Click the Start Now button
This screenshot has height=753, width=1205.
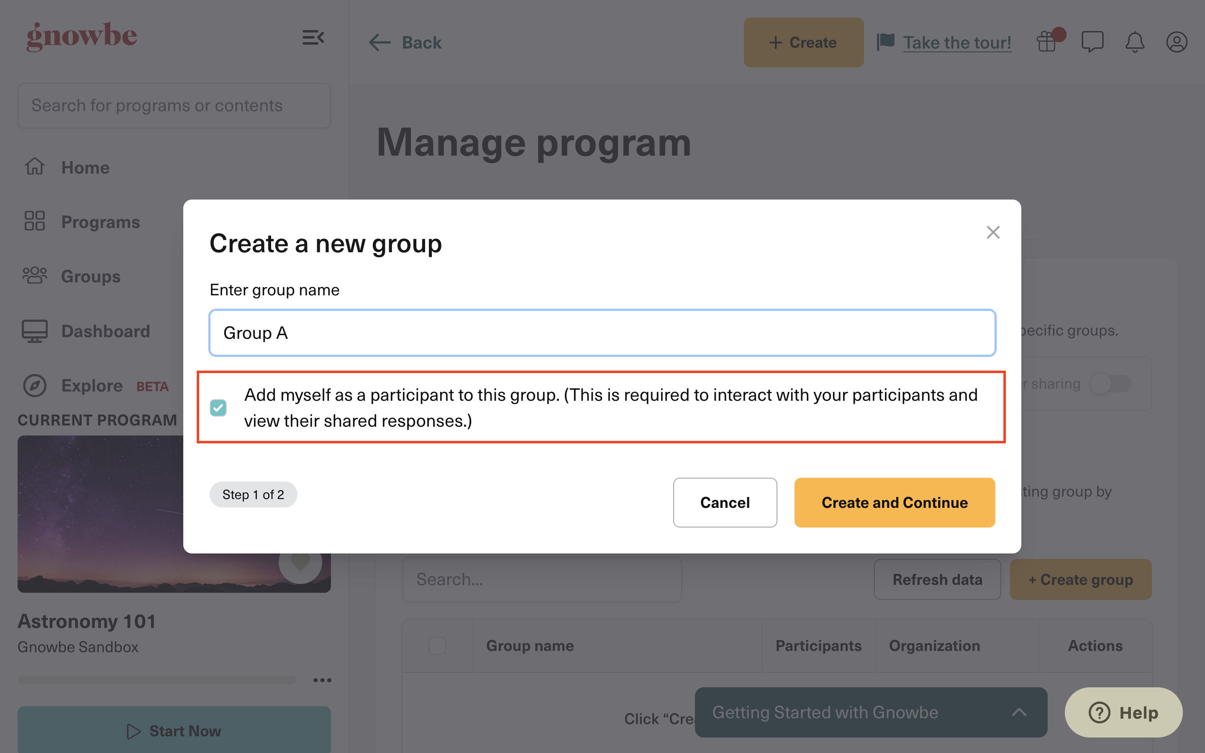(x=174, y=730)
